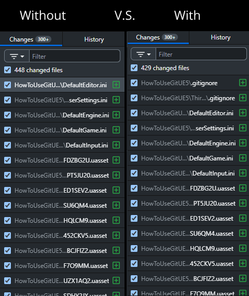Select ED1SEV2.uasset file in the Without panel

coord(62,190)
